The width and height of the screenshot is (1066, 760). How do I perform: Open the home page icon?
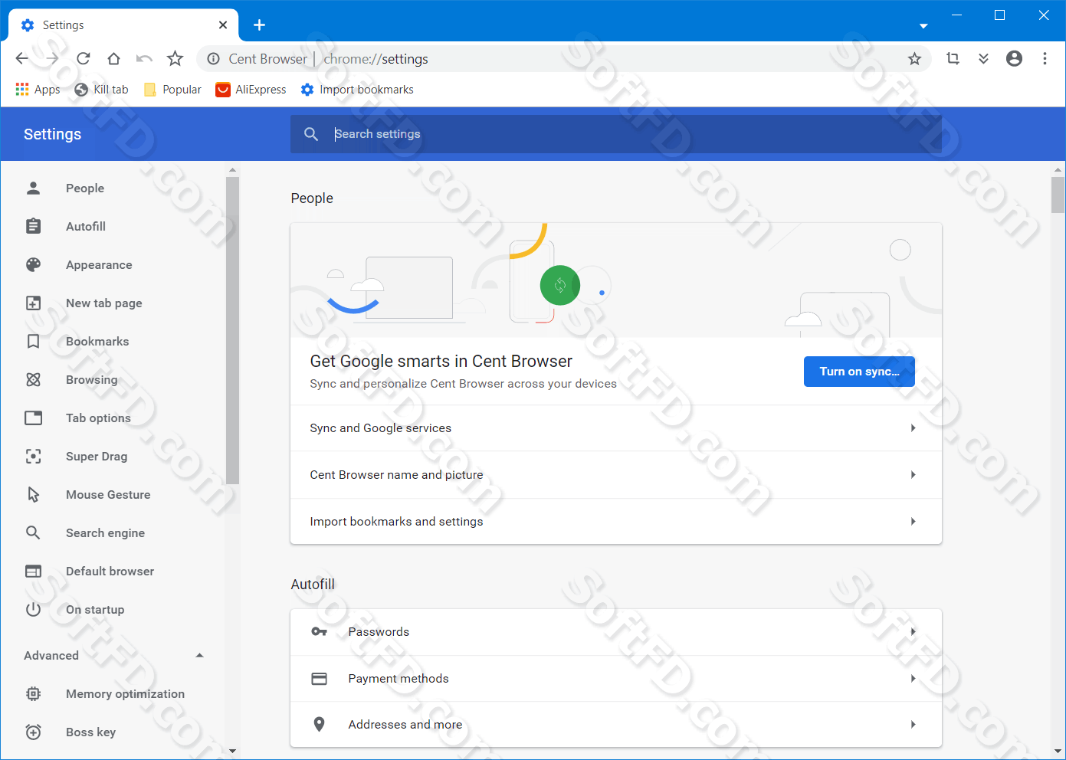click(113, 59)
